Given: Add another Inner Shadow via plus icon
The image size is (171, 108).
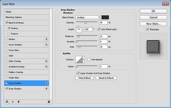Looking at the screenshot, I should [46, 45].
